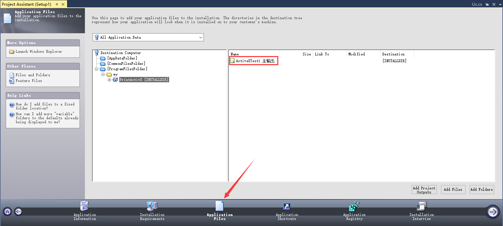Click the help icon for fixed folder location
The height and width of the screenshot is (226, 503).
(12, 105)
